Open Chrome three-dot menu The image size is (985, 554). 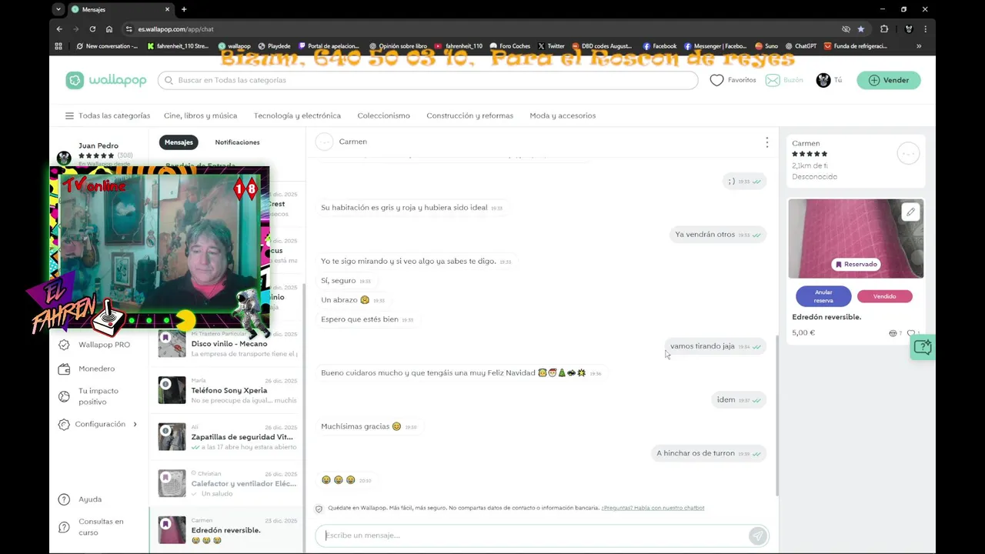(x=925, y=29)
